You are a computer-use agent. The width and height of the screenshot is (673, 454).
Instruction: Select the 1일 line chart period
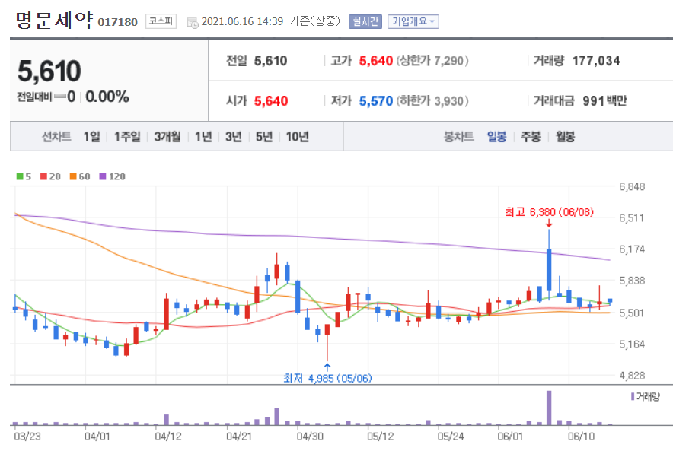pos(92,137)
